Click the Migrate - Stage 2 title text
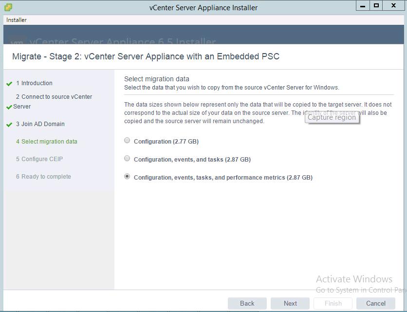The width and height of the screenshot is (407, 312). [x=146, y=56]
